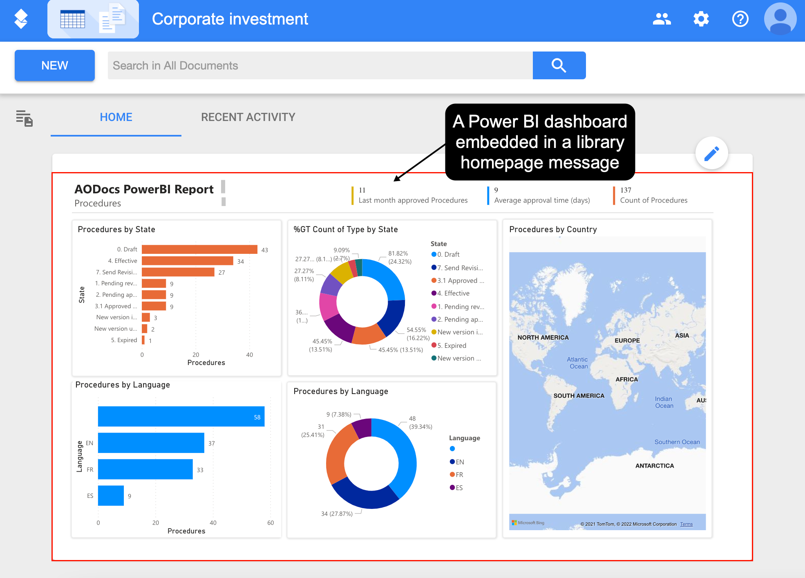This screenshot has height=578, width=805.
Task: Click the Microsoft Bing logo on map
Action: coord(528,523)
